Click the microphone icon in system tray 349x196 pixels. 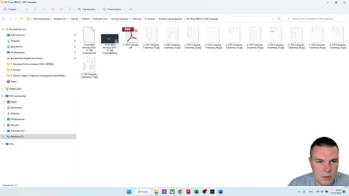(x=304, y=192)
